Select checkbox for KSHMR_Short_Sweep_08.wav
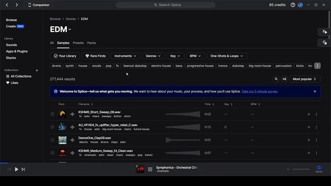Viewport: 331px width, 186px height. [52, 114]
